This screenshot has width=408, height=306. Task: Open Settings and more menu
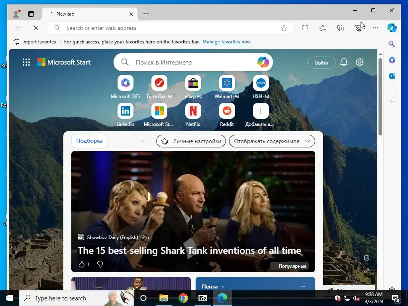click(375, 28)
